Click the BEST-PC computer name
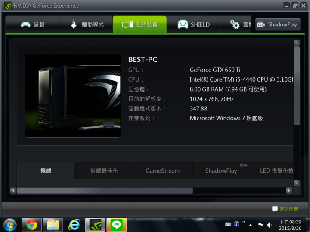 pyautogui.click(x=143, y=59)
